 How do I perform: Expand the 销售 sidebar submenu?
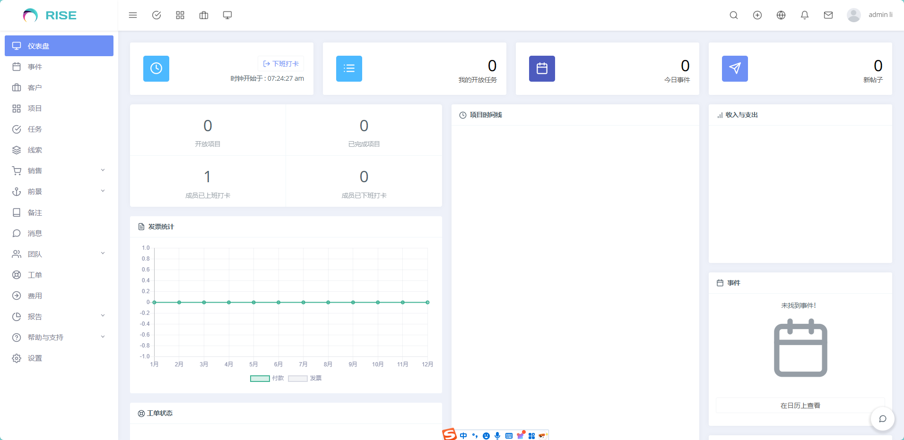(59, 171)
